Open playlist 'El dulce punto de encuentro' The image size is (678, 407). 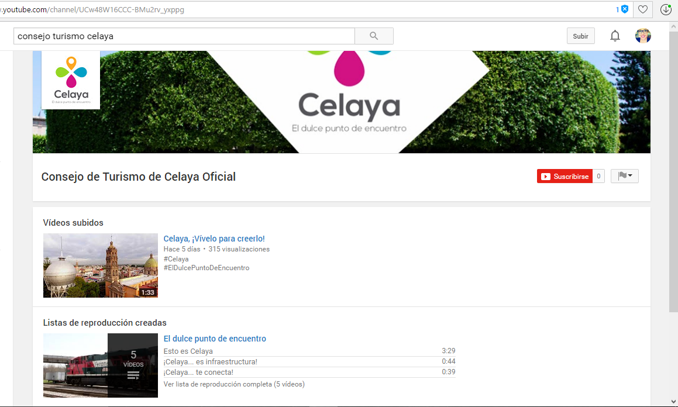(215, 339)
